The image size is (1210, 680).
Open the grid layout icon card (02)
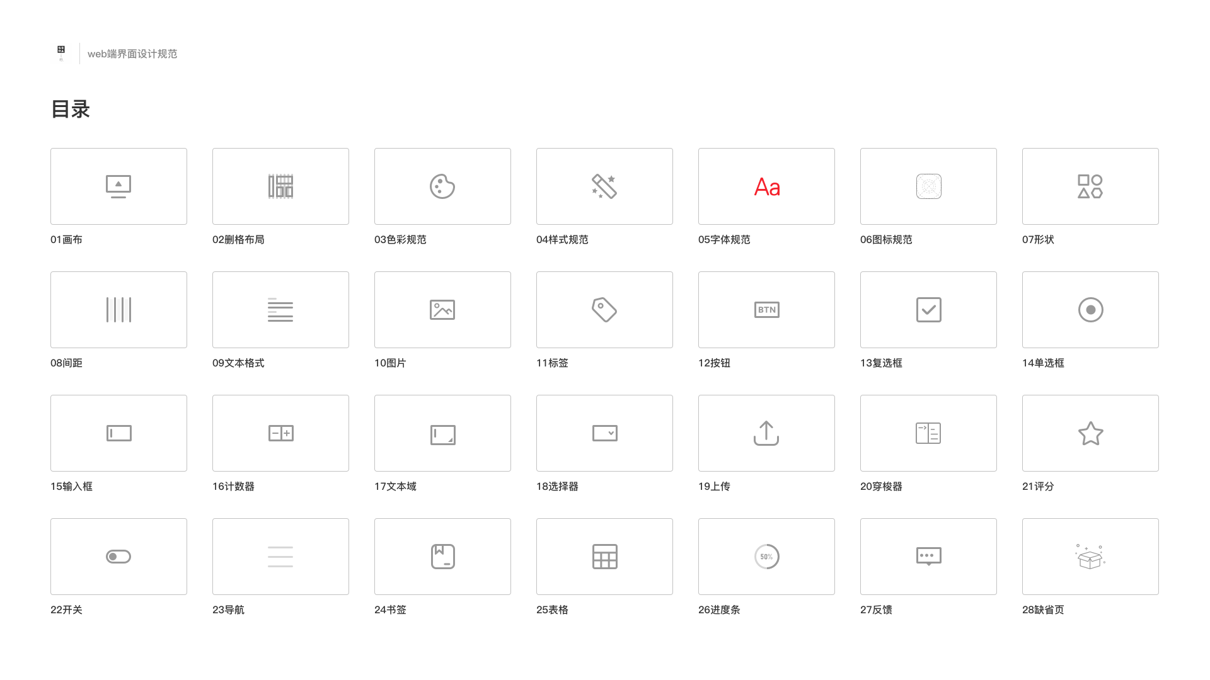(280, 186)
